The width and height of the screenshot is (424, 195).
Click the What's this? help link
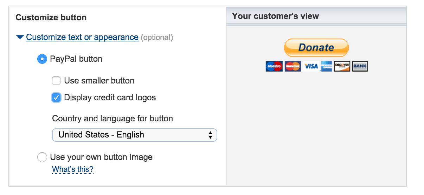[x=73, y=170]
